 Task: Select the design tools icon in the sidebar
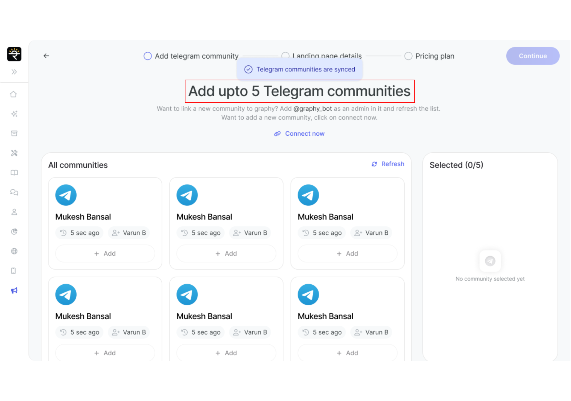click(x=14, y=153)
